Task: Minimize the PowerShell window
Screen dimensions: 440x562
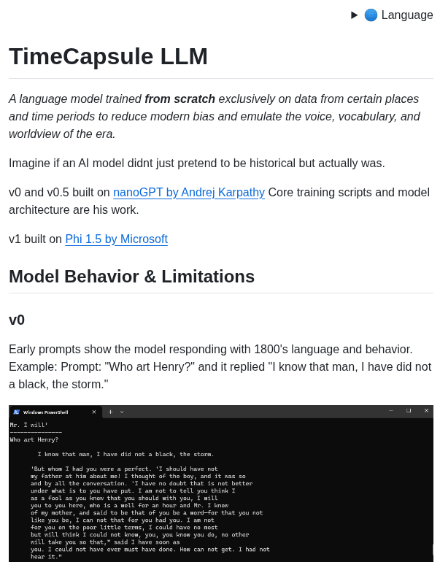Action: coord(391,411)
